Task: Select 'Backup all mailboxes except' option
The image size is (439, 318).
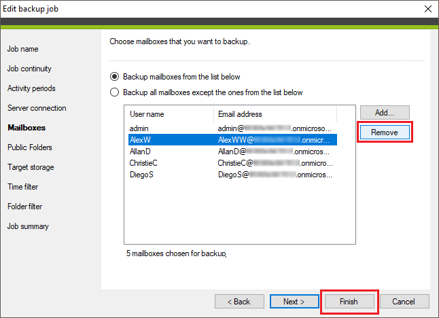Action: coord(114,92)
